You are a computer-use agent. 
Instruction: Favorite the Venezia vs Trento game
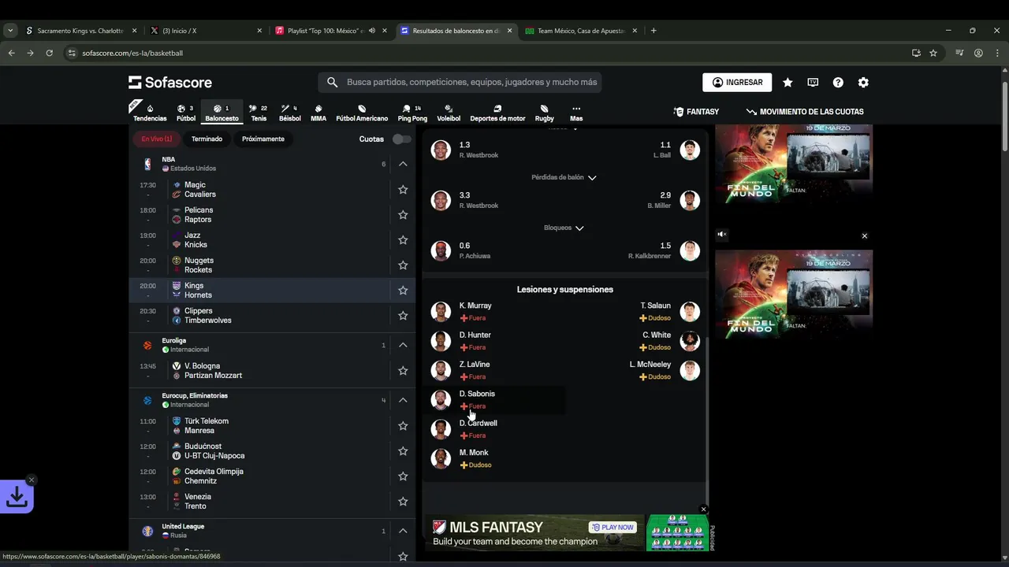click(x=403, y=502)
